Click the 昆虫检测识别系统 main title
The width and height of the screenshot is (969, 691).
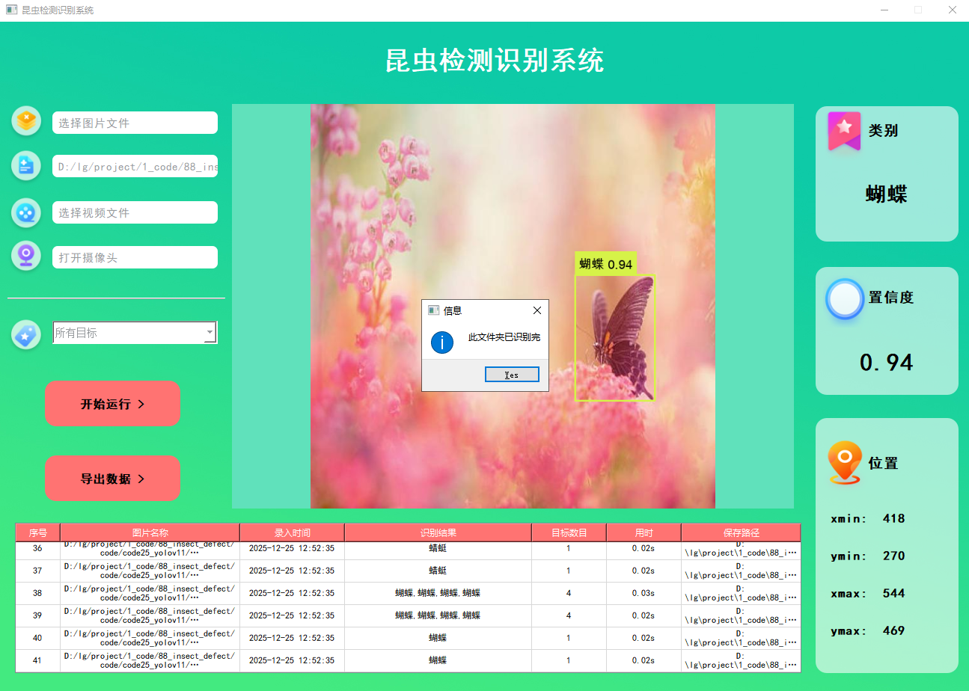click(495, 61)
